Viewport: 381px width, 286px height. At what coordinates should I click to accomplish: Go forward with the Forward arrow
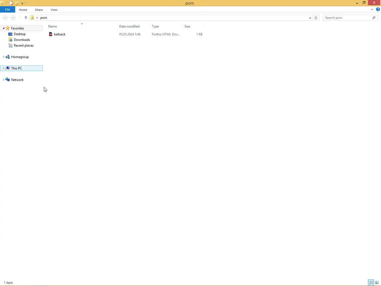tap(13, 18)
